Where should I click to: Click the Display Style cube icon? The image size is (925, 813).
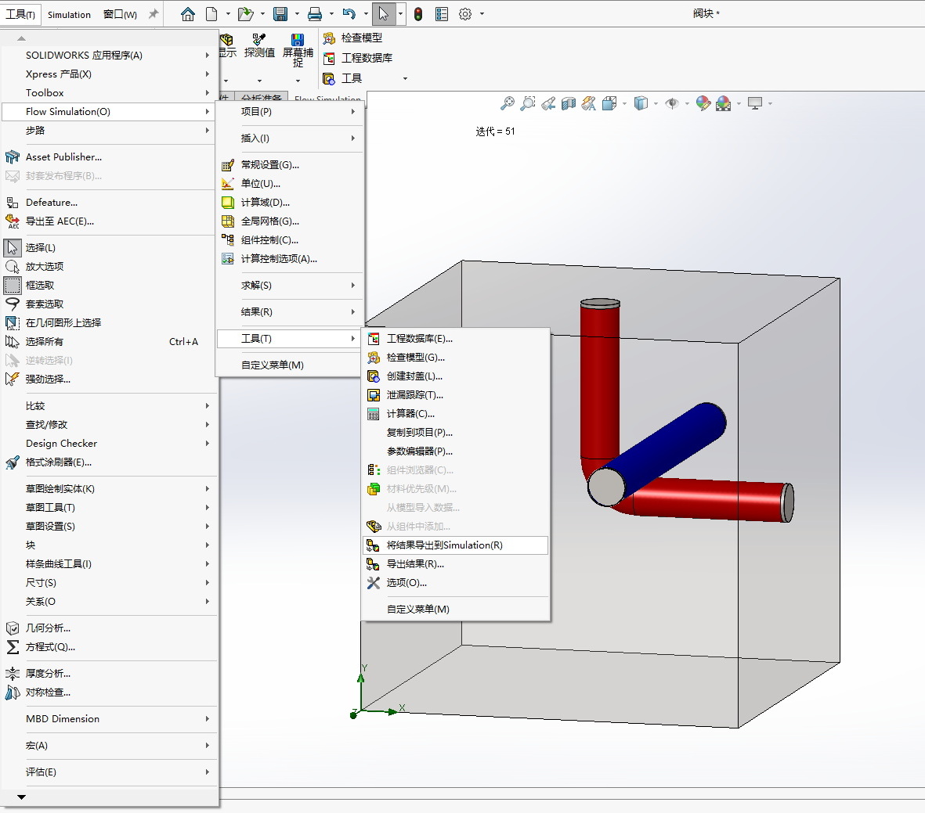[x=641, y=104]
